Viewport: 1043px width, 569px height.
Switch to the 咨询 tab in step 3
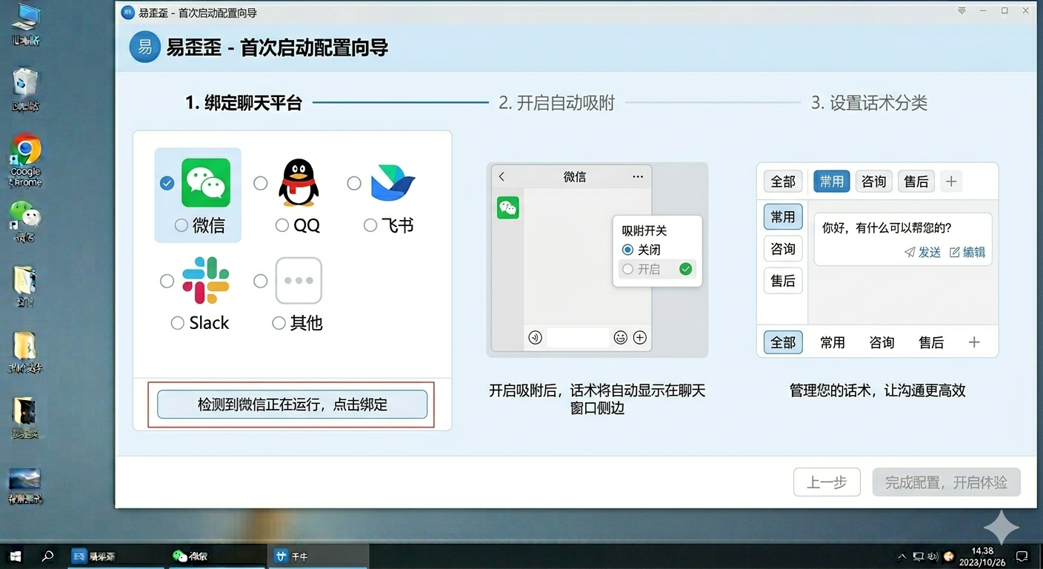pyautogui.click(x=873, y=181)
